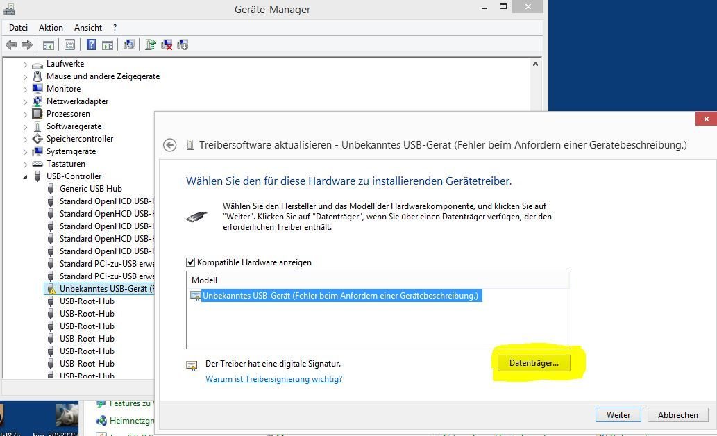The height and width of the screenshot is (436, 717).
Task: Click the Datenträger... button
Action: [x=534, y=363]
